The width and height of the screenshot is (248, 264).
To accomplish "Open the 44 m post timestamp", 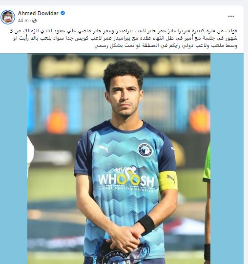I will tap(23, 21).
